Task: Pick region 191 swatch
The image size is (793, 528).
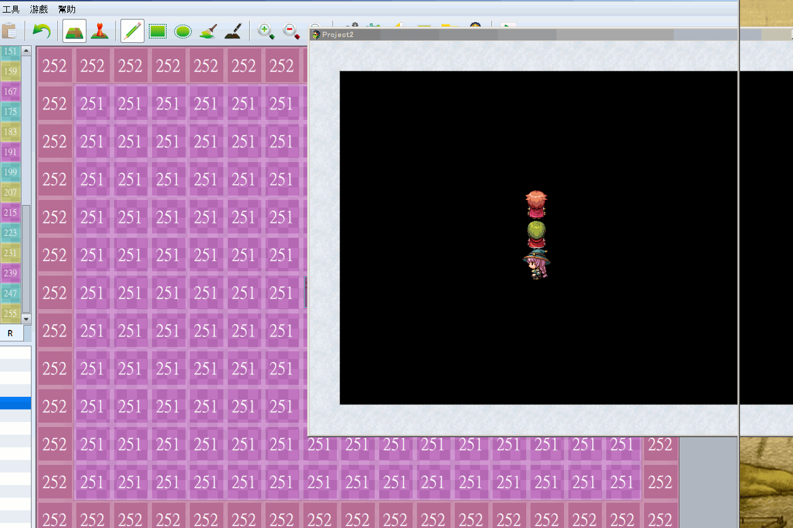Action: [x=10, y=152]
